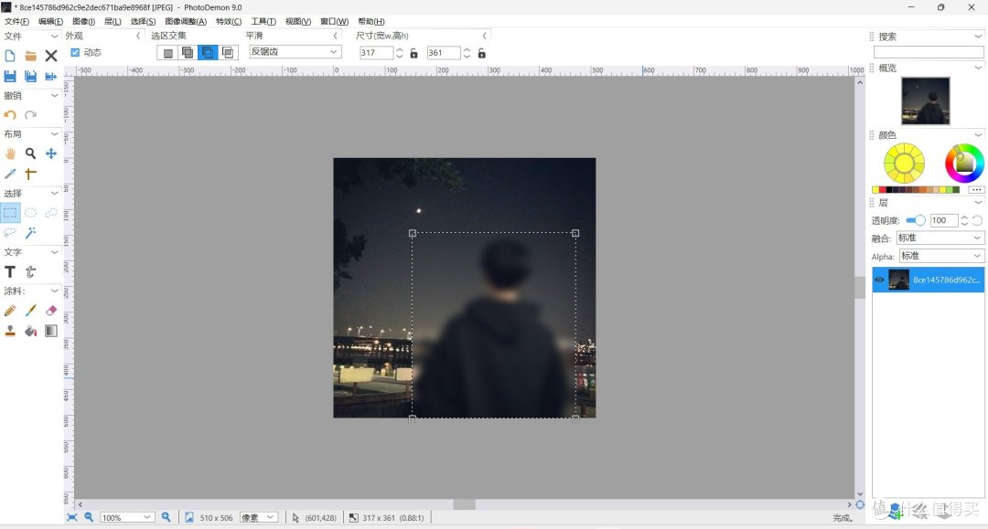The width and height of the screenshot is (988, 529).
Task: Fit the image to the screen with the status bar icon
Action: pos(72,517)
